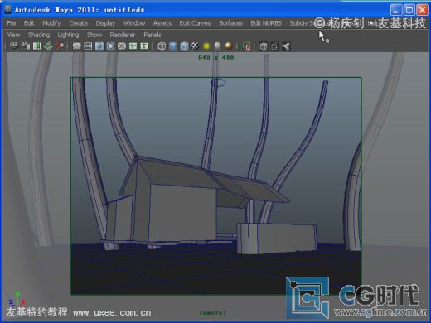Toggle the Safe Title icon
This screenshot has height=323, width=431.
click(144, 46)
